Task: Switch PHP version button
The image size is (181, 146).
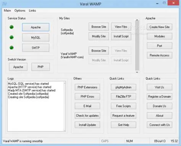Action: (x=40, y=67)
